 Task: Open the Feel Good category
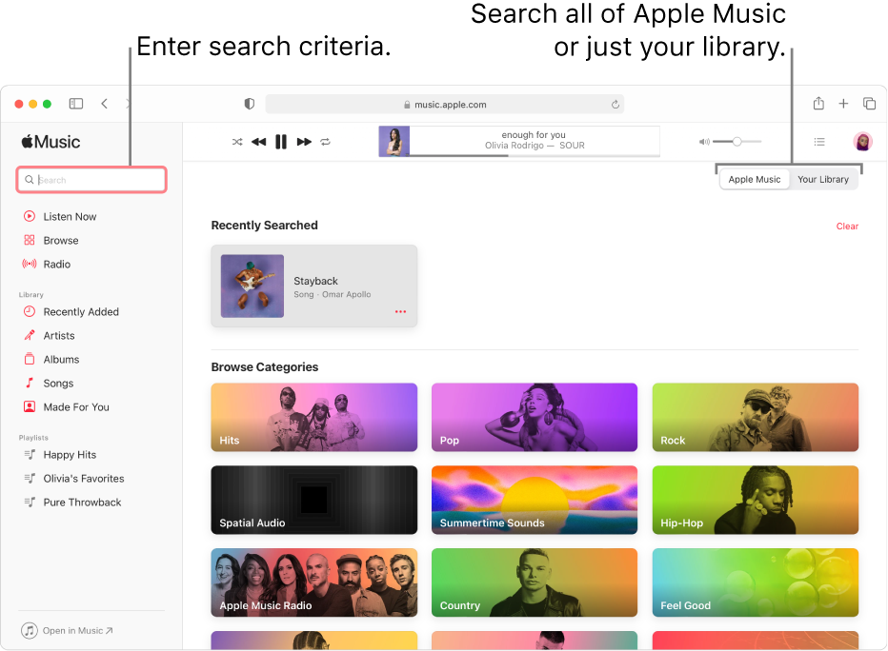point(756,582)
